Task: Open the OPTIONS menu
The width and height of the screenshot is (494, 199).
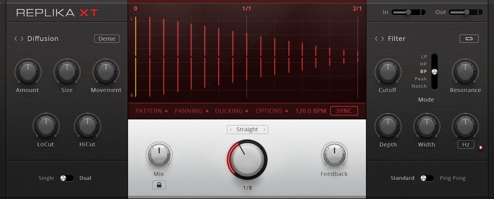Action: (x=272, y=111)
